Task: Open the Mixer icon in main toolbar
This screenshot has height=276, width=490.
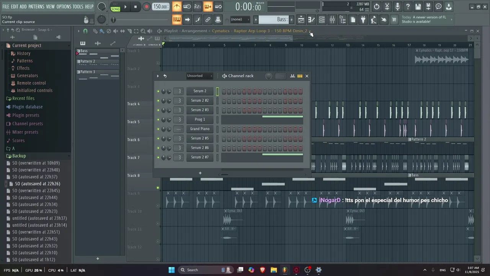Action: pos(332,20)
